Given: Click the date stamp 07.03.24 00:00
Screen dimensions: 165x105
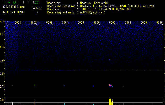Looking at the screenshot, I should pyautogui.click(x=13, y=12).
